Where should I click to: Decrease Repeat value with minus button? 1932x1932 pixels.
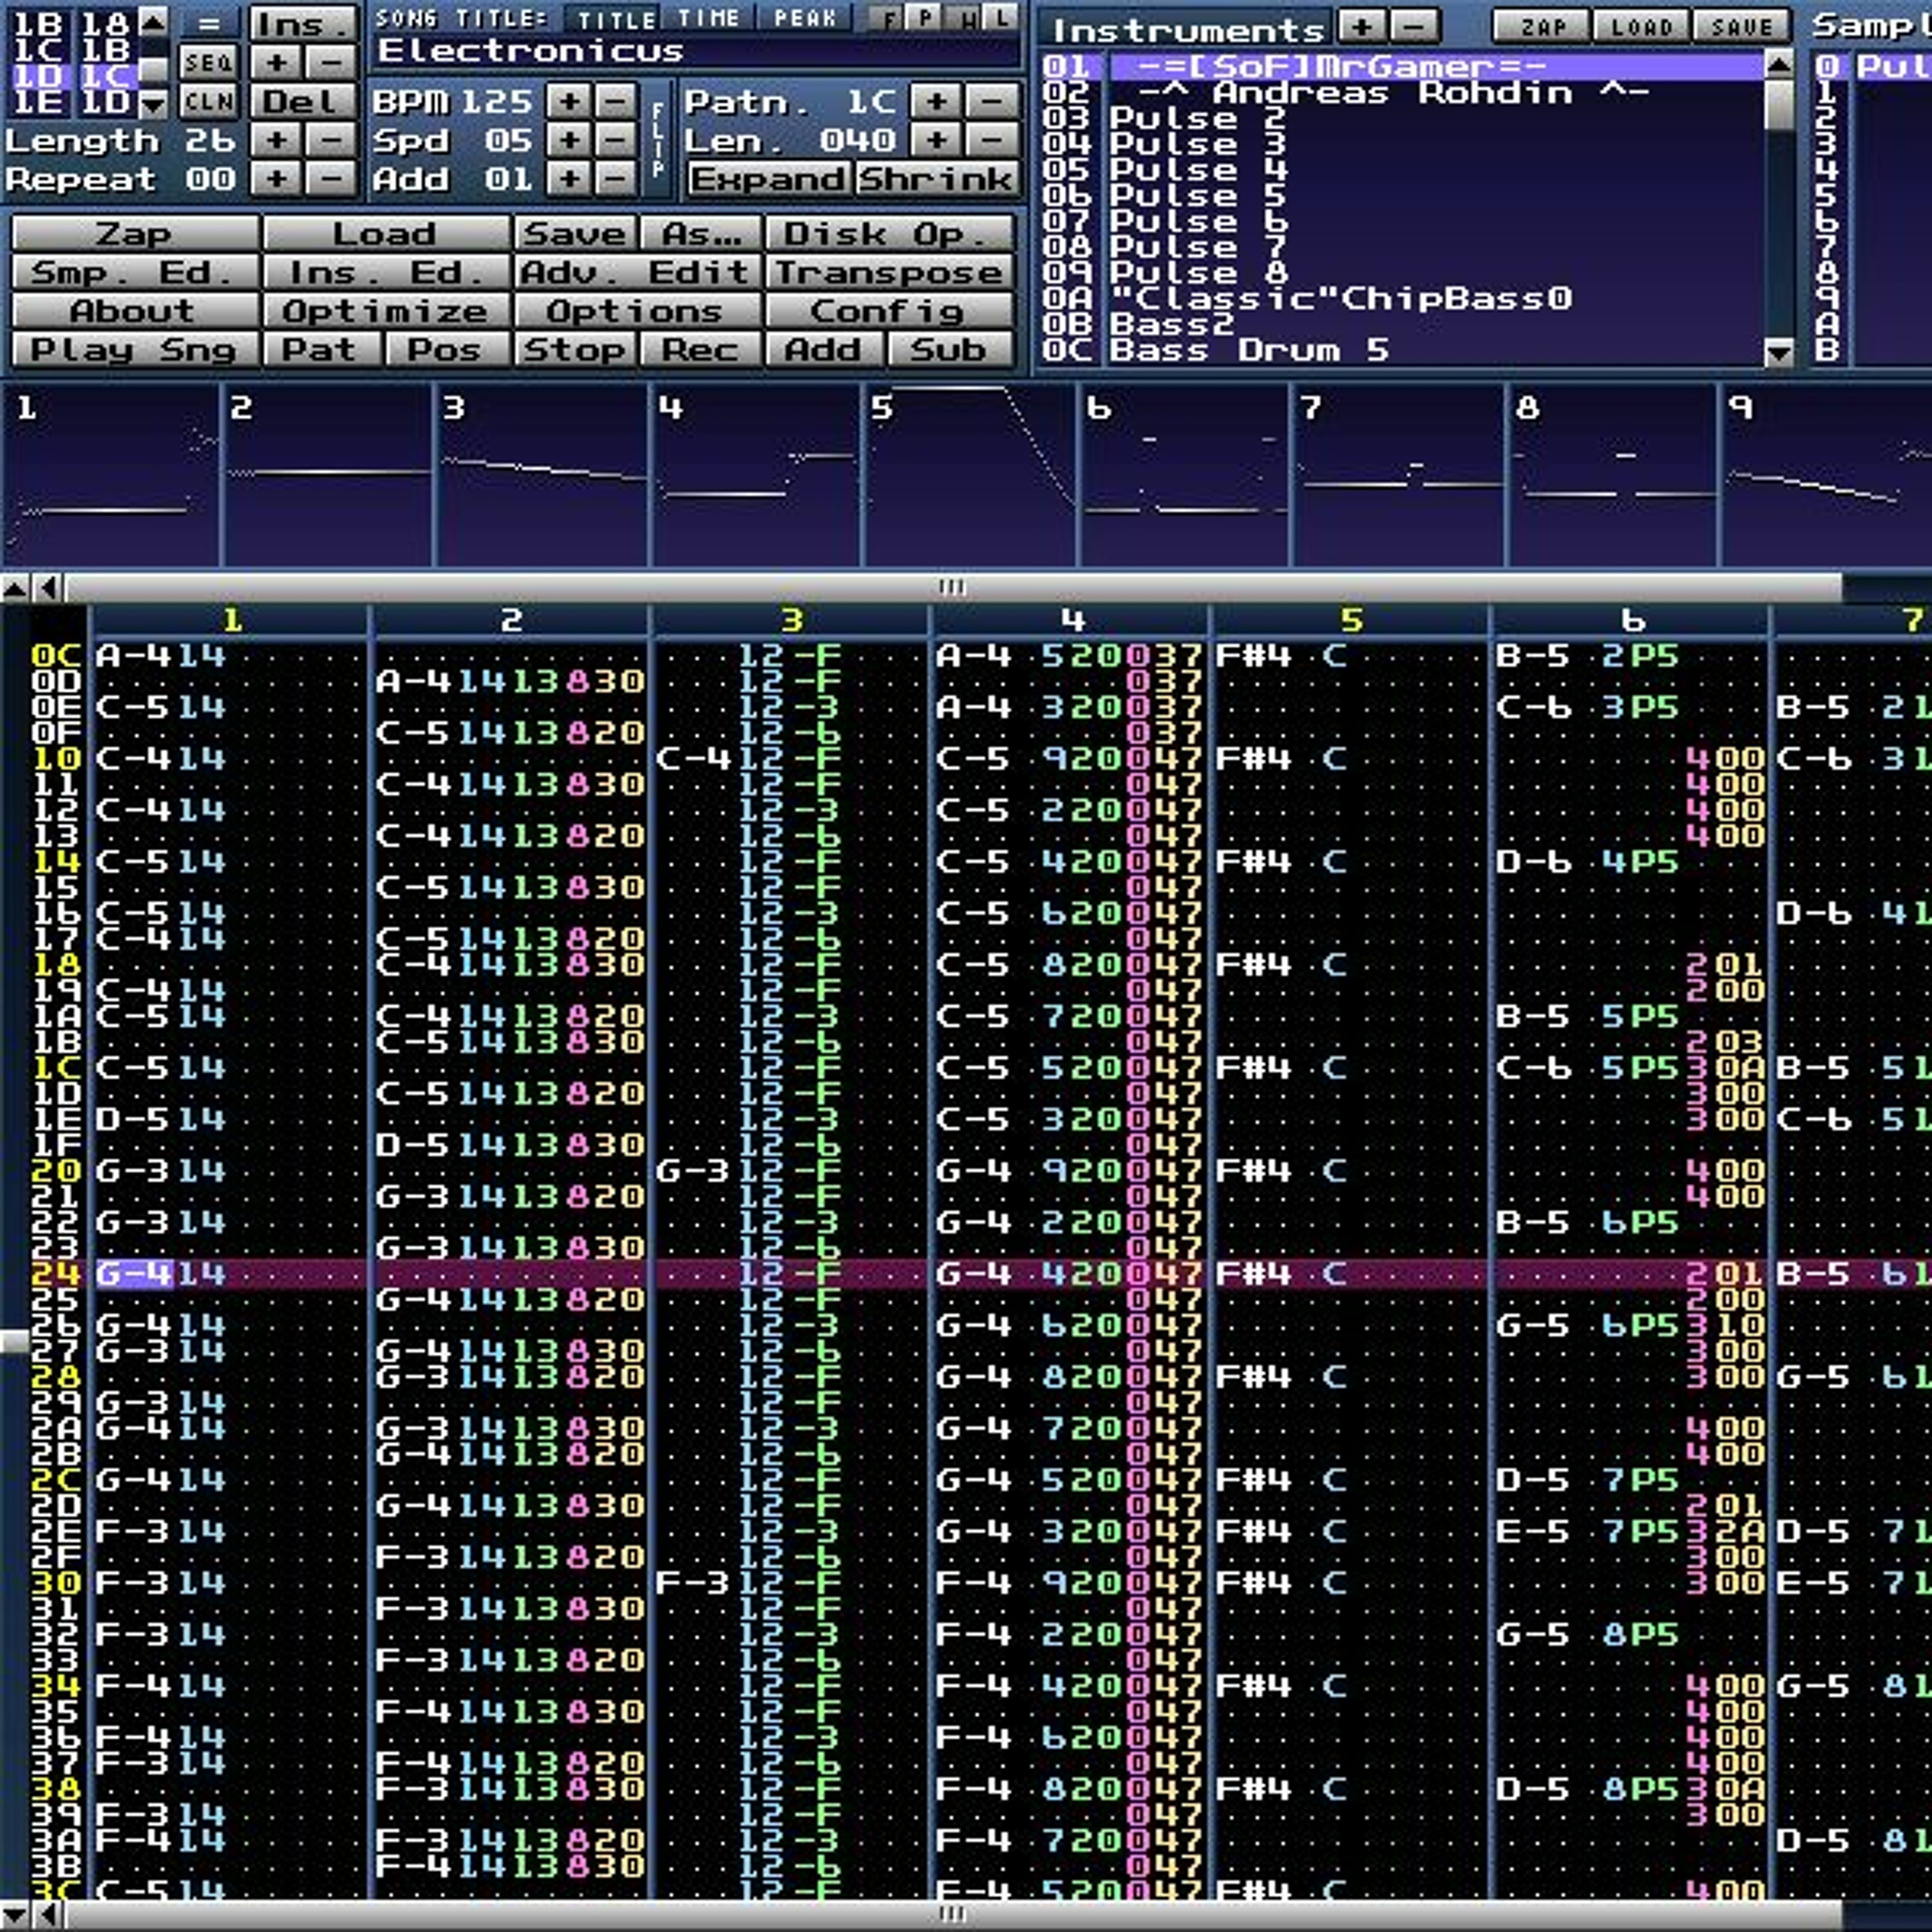pyautogui.click(x=330, y=179)
